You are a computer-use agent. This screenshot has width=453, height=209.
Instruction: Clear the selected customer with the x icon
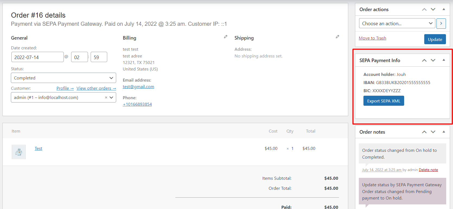point(106,98)
